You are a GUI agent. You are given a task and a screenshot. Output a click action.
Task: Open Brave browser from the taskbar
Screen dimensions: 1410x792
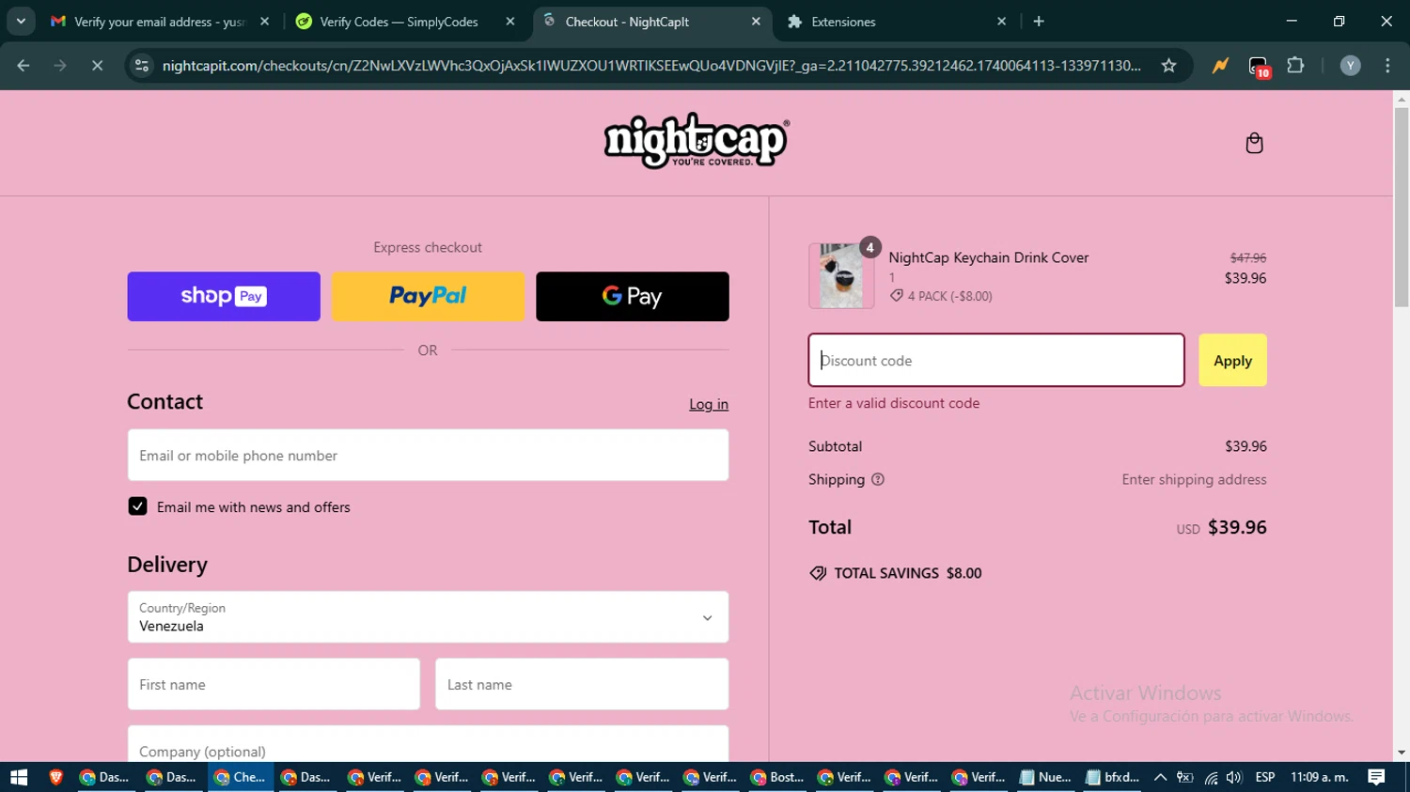pyautogui.click(x=55, y=777)
